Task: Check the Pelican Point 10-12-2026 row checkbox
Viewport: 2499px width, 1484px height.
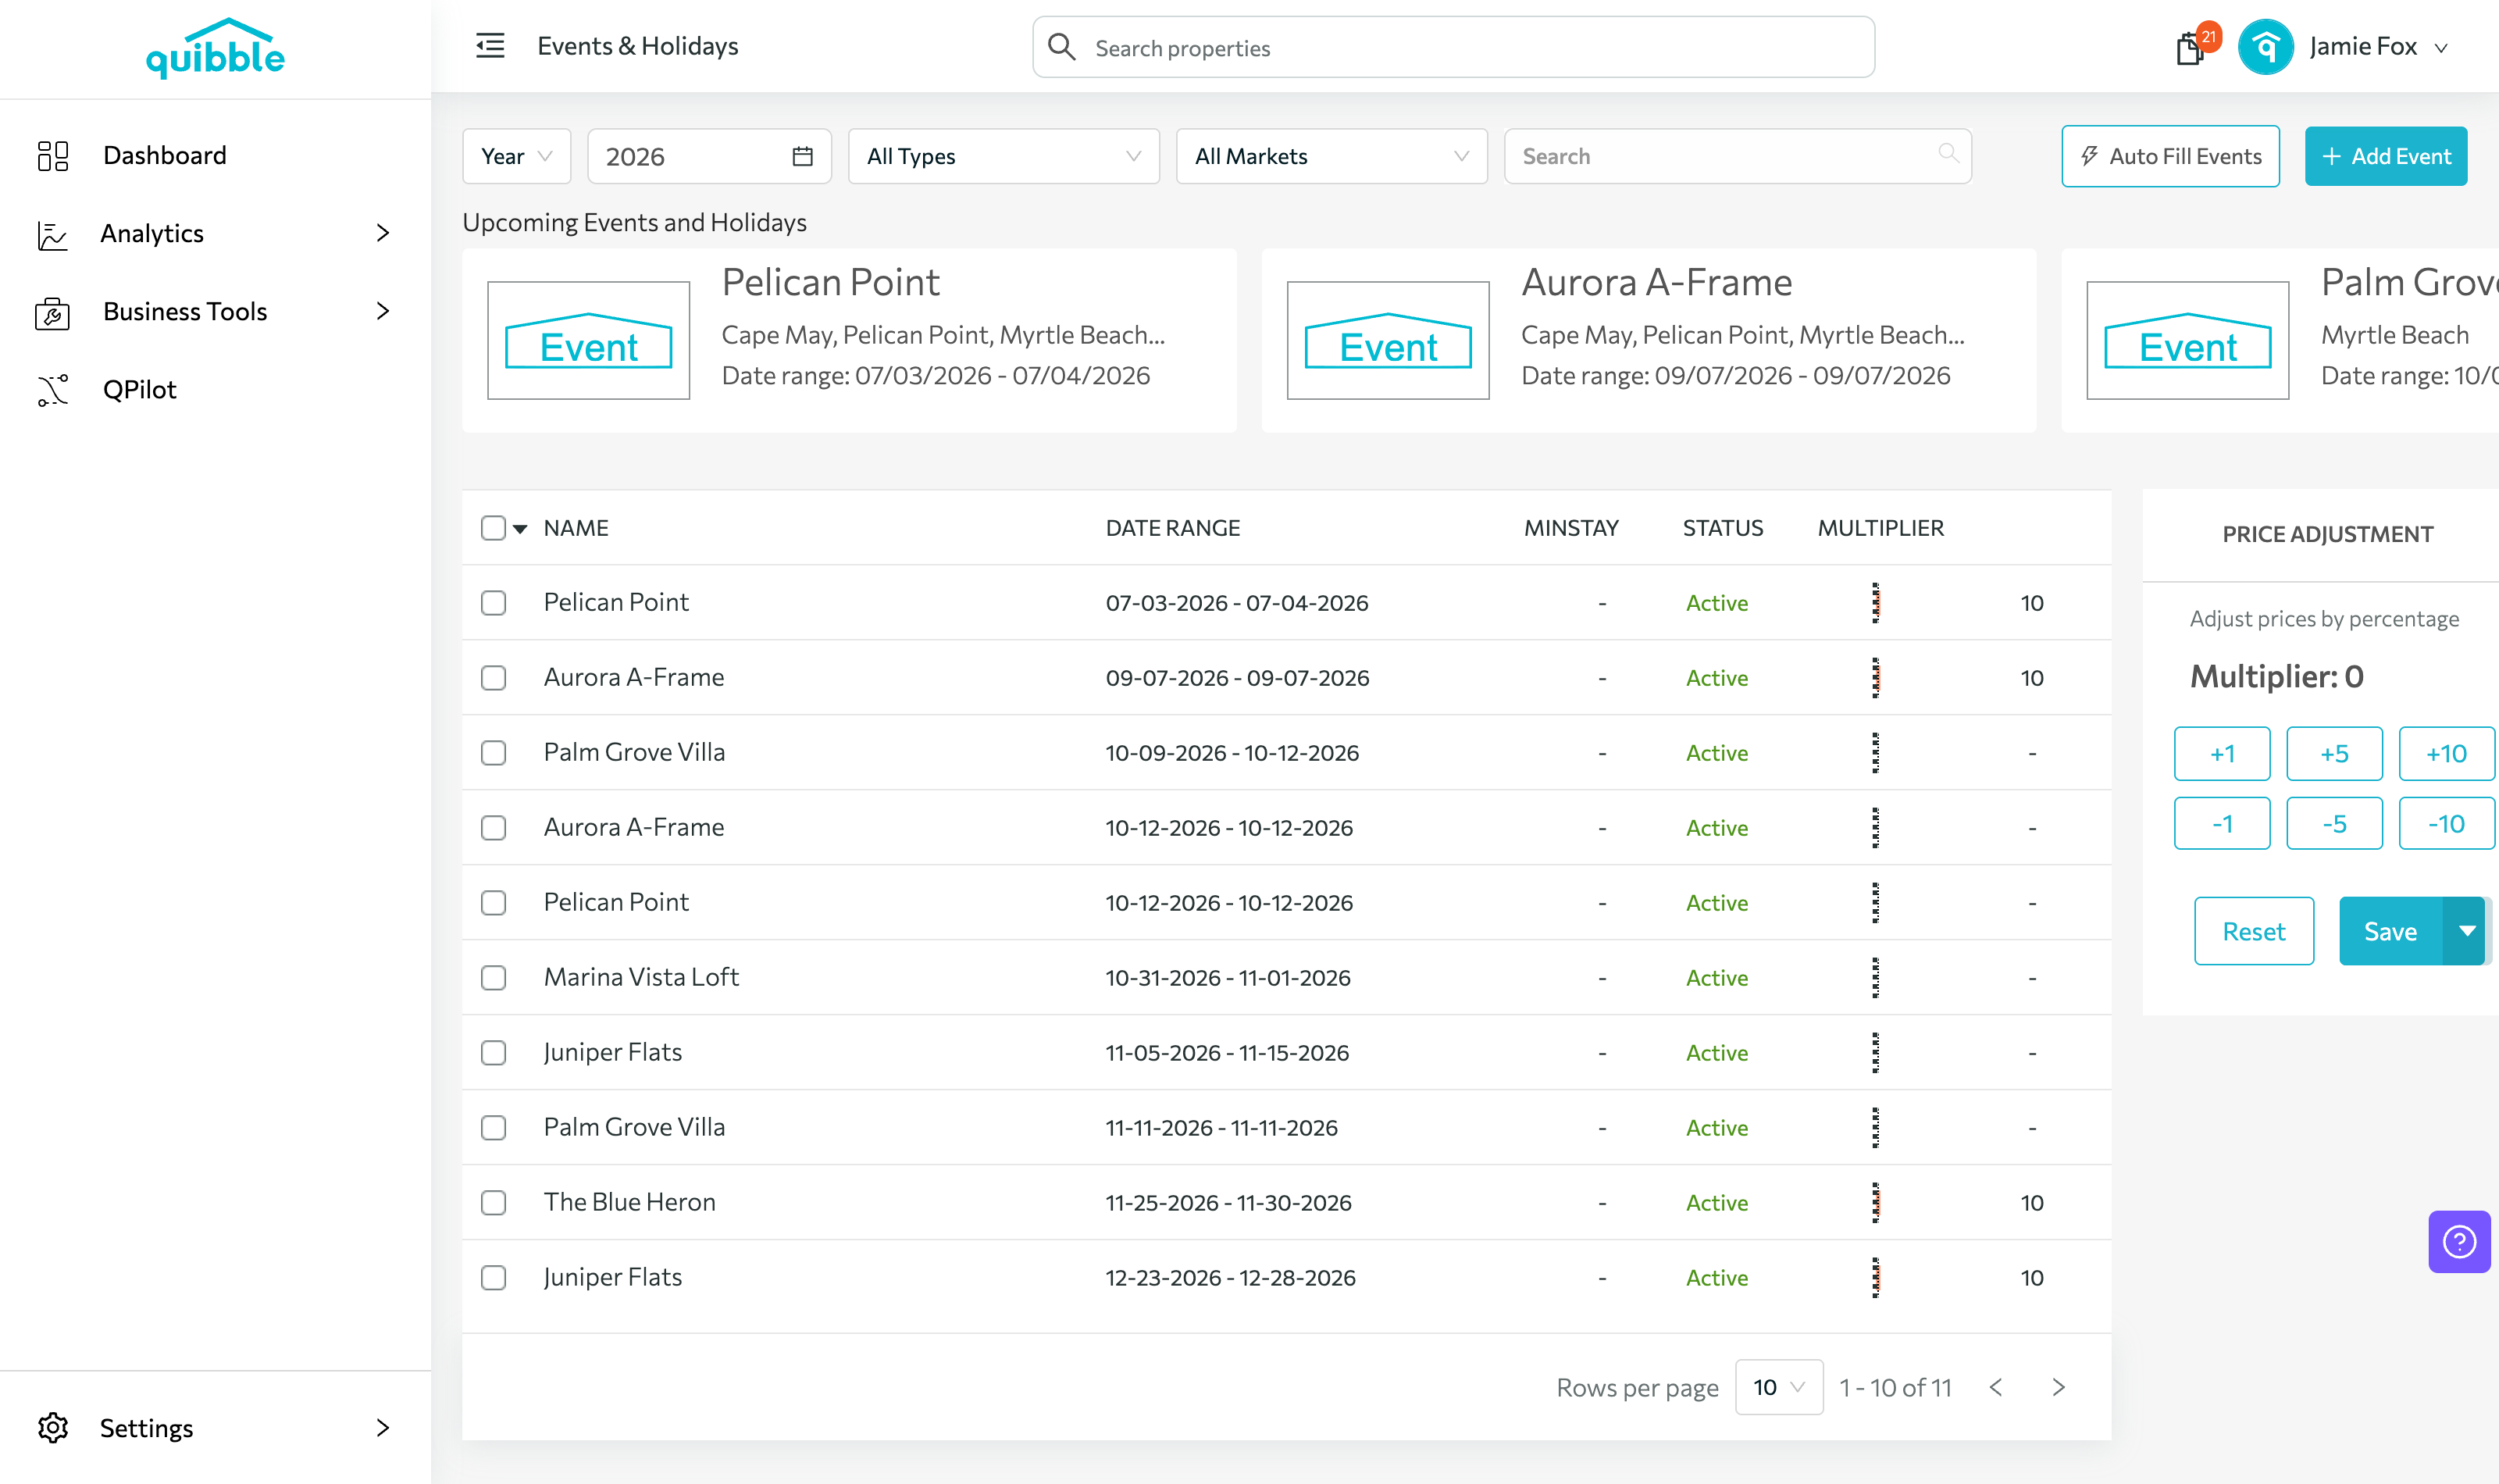Action: click(x=494, y=903)
